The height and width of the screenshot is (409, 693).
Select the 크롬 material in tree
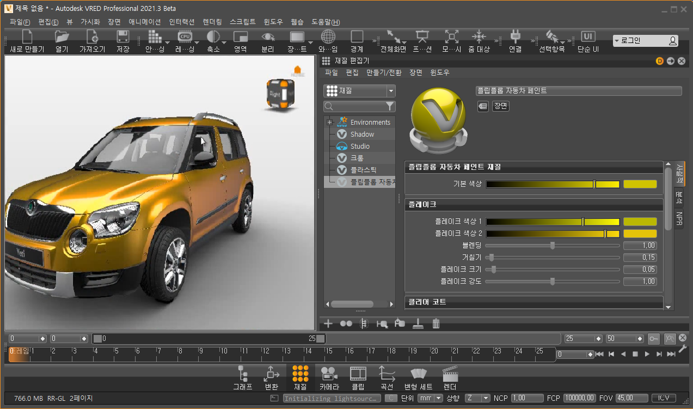(x=357, y=158)
